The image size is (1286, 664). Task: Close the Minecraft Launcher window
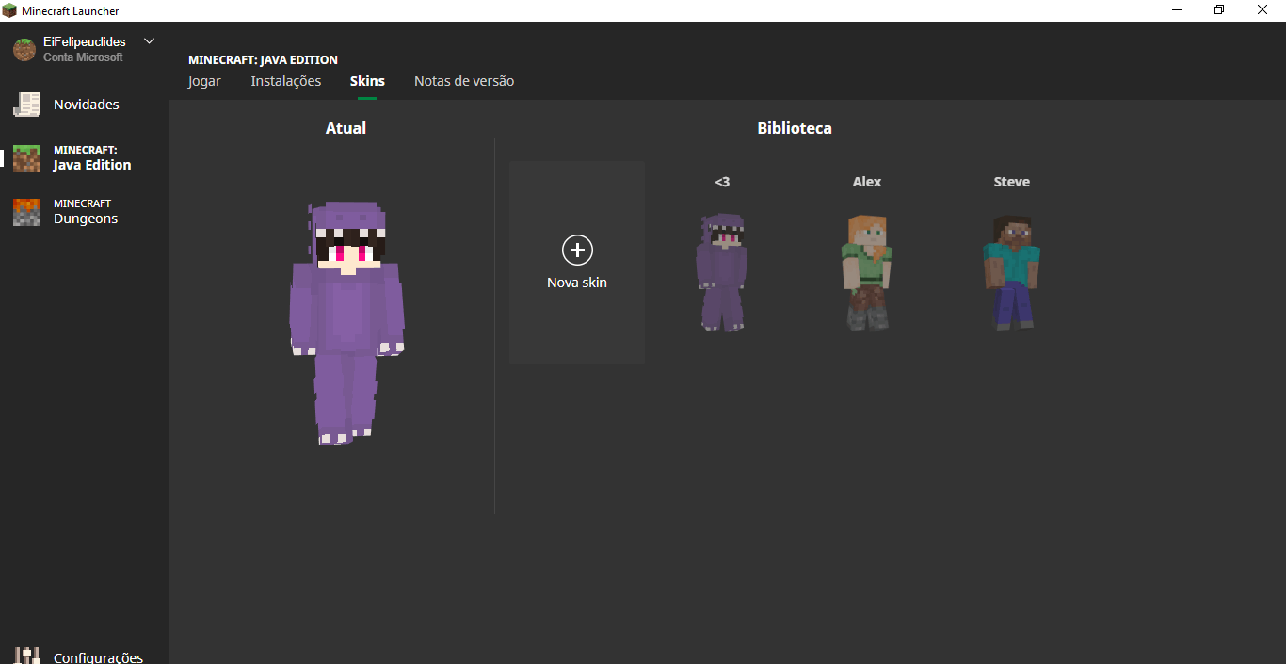[x=1263, y=10]
